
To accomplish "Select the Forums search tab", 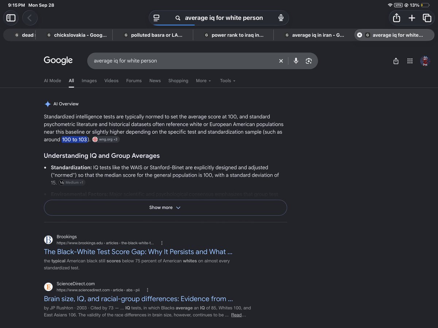I will [134, 81].
